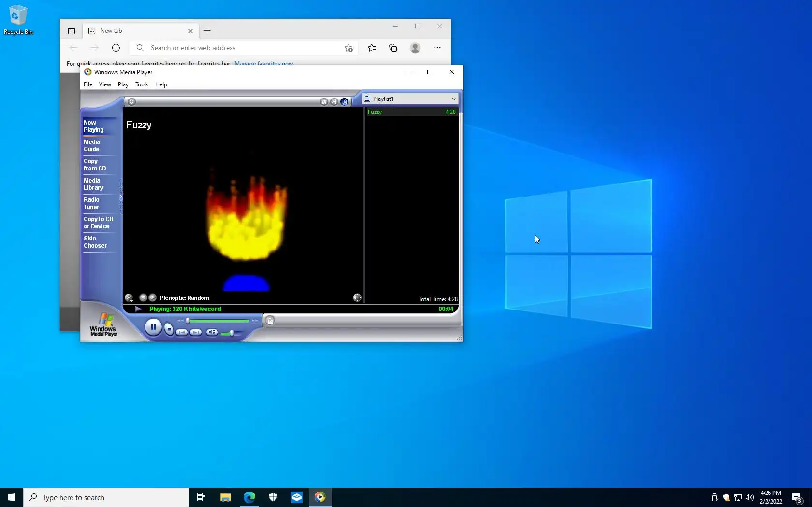Image resolution: width=812 pixels, height=507 pixels.
Task: View visualization in full screen
Action: pyautogui.click(x=357, y=297)
